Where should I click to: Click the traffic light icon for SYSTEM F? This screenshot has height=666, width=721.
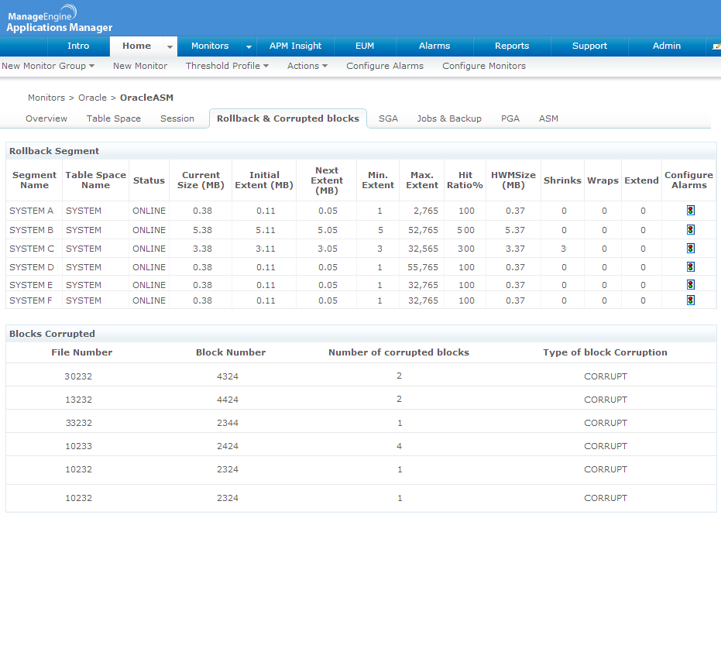pyautogui.click(x=689, y=300)
